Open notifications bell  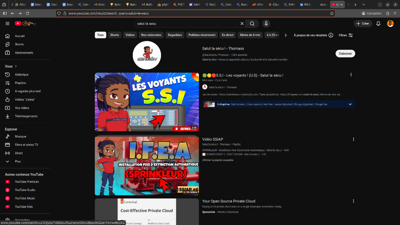pos(378,23)
